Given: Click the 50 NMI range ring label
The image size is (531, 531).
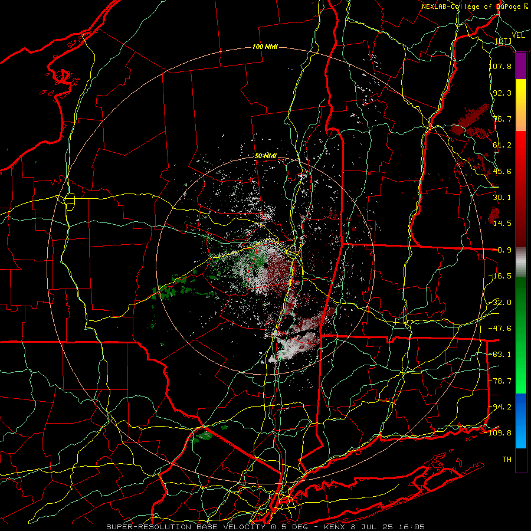Looking at the screenshot, I should pyautogui.click(x=265, y=156).
